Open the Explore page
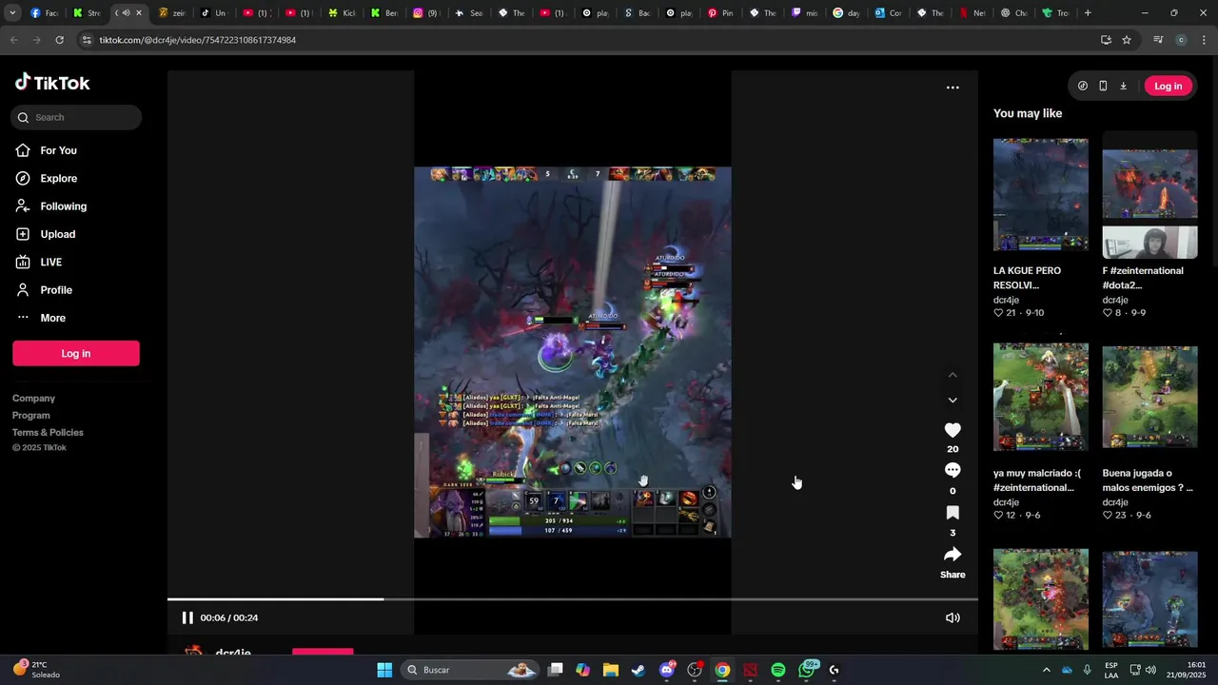 pos(58,178)
